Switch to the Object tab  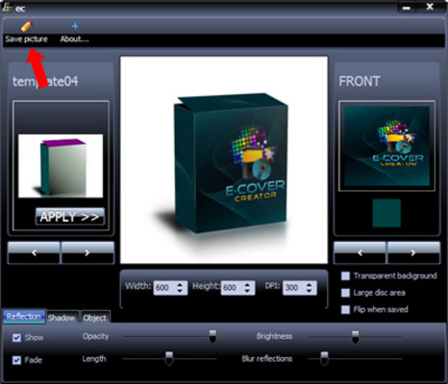tap(95, 318)
